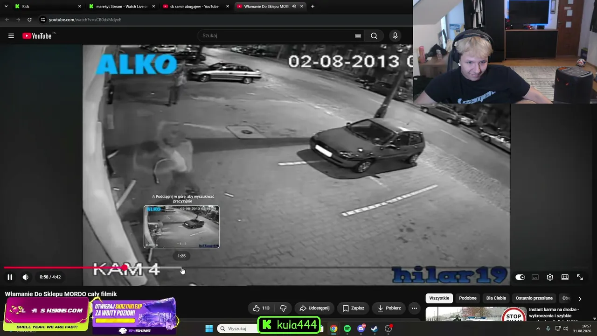
Task: Open the Windows Start menu
Action: pyautogui.click(x=209, y=329)
